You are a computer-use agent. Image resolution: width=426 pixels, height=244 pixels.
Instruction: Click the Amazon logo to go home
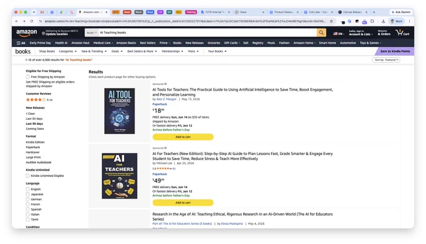coord(26,33)
